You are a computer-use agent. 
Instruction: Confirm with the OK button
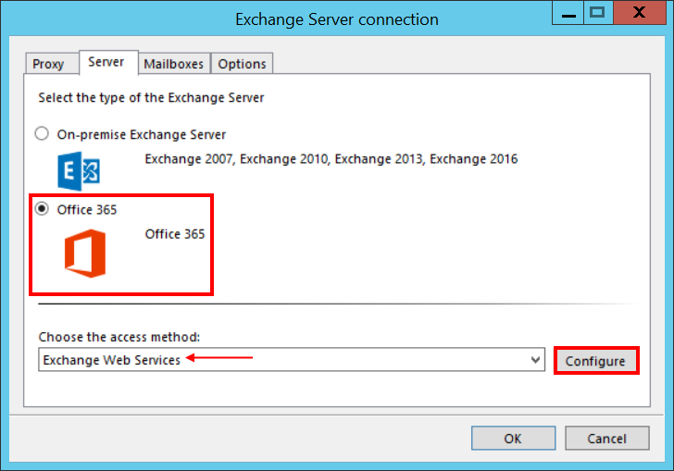coord(512,439)
